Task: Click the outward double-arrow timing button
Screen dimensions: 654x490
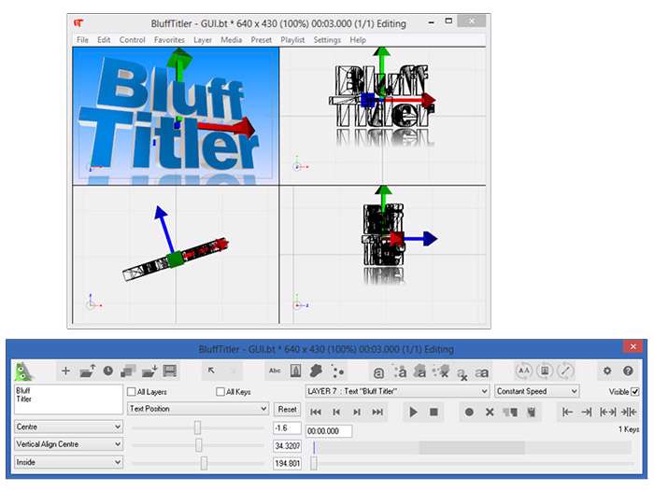Action: click(607, 413)
